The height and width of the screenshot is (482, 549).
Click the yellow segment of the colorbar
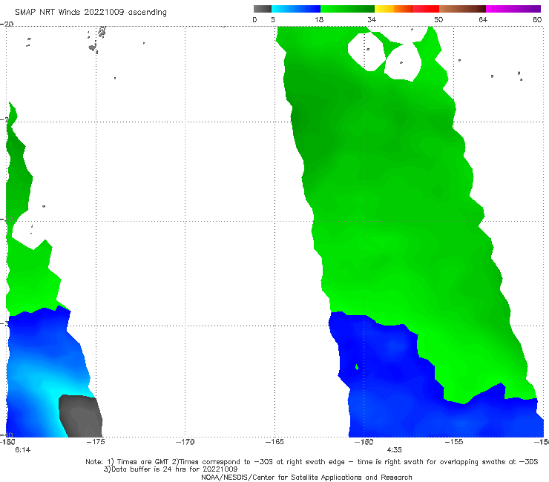click(384, 9)
